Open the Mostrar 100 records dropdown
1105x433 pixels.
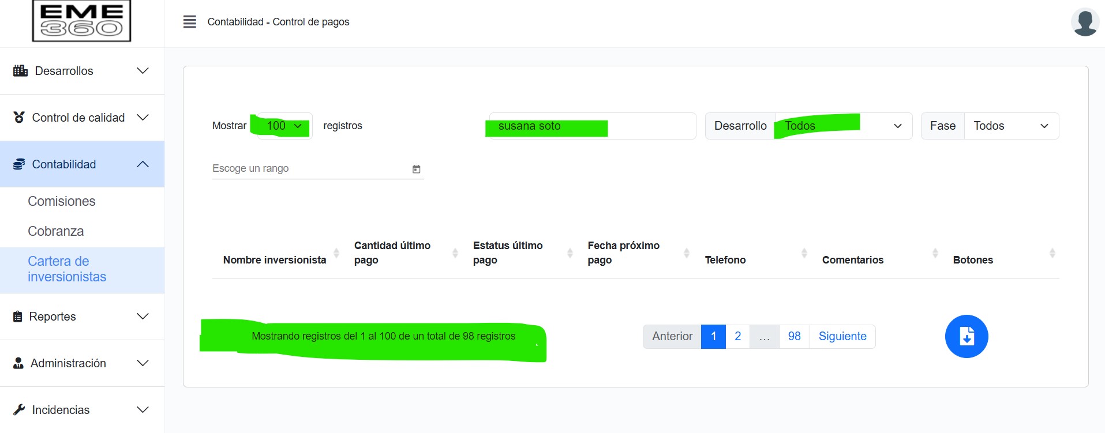tap(284, 126)
